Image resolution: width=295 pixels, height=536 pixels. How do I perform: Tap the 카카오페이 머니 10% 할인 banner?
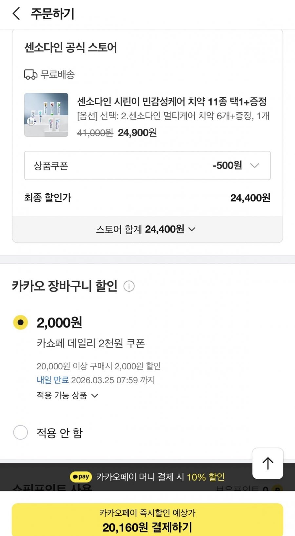[147, 477]
